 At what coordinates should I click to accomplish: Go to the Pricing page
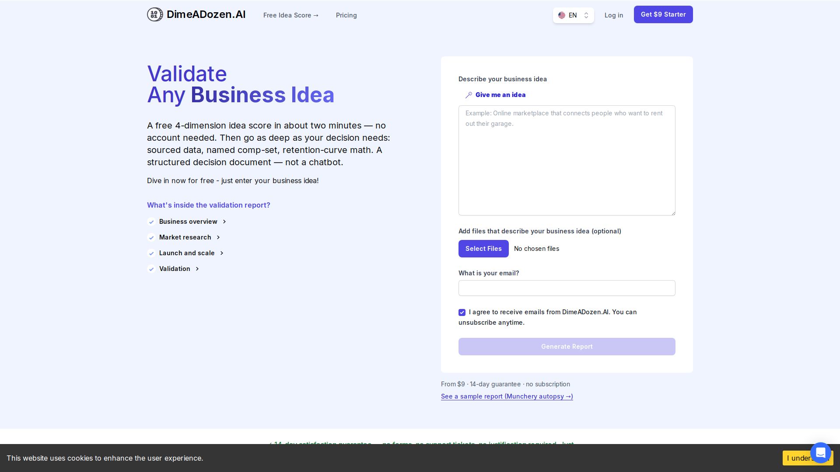[346, 15]
